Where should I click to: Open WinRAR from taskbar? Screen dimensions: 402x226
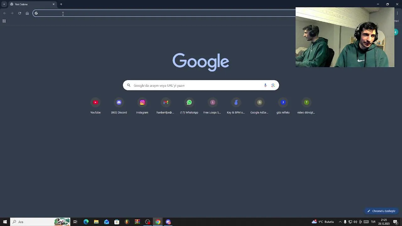pos(137,222)
